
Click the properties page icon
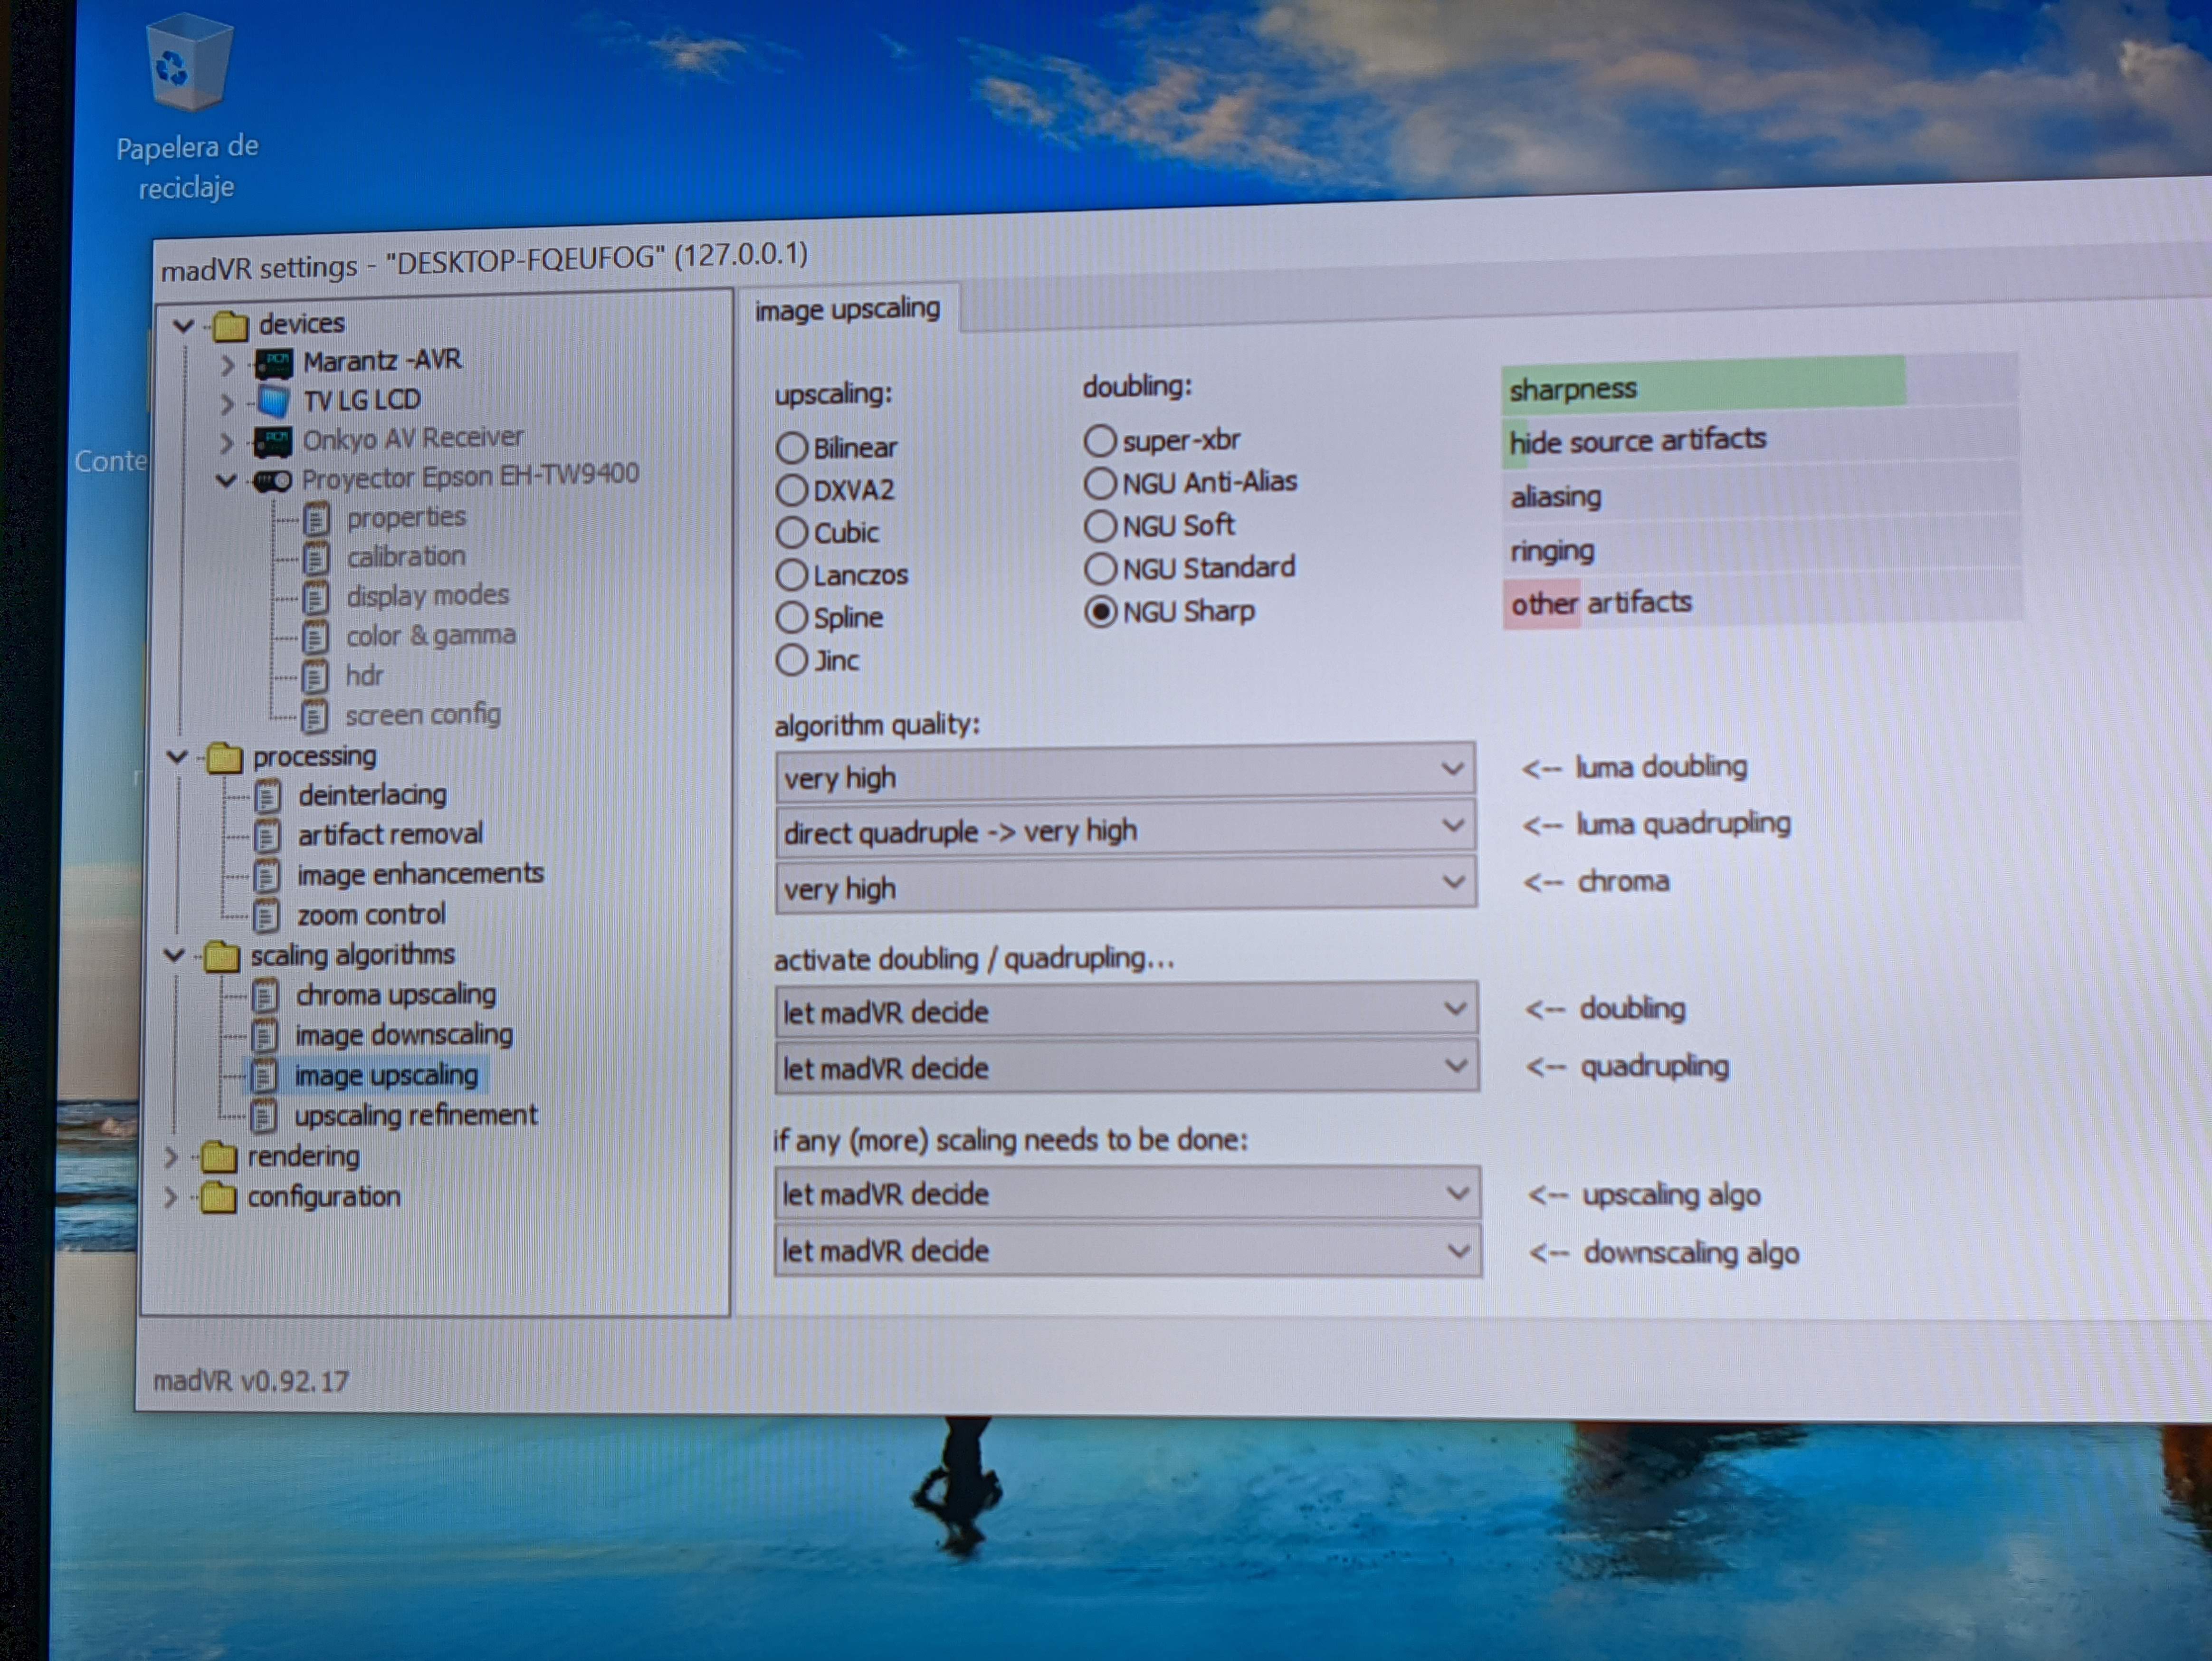316,519
